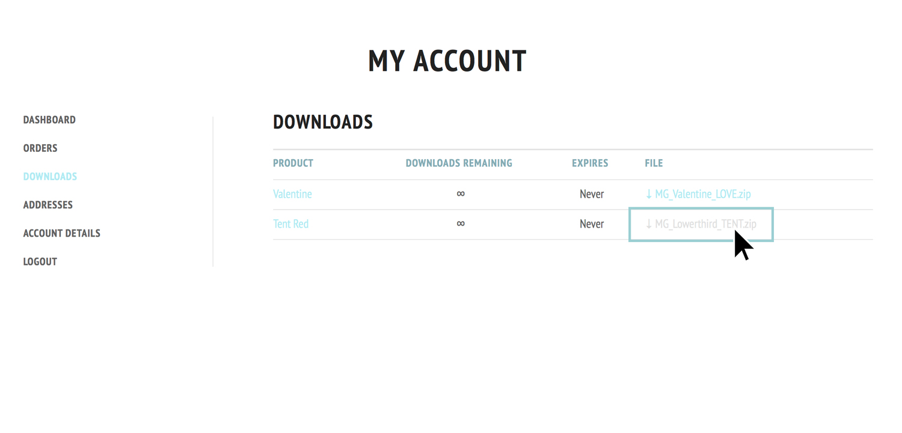This screenshot has height=433, width=902.
Task: Click the Product column header
Action: 293,163
